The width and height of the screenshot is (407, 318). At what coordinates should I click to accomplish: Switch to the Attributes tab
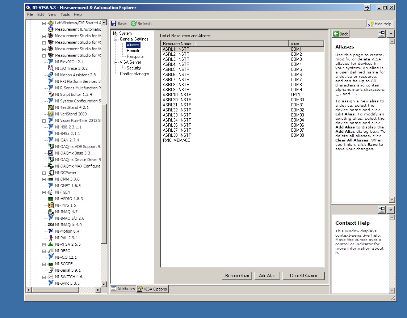[x=123, y=289]
